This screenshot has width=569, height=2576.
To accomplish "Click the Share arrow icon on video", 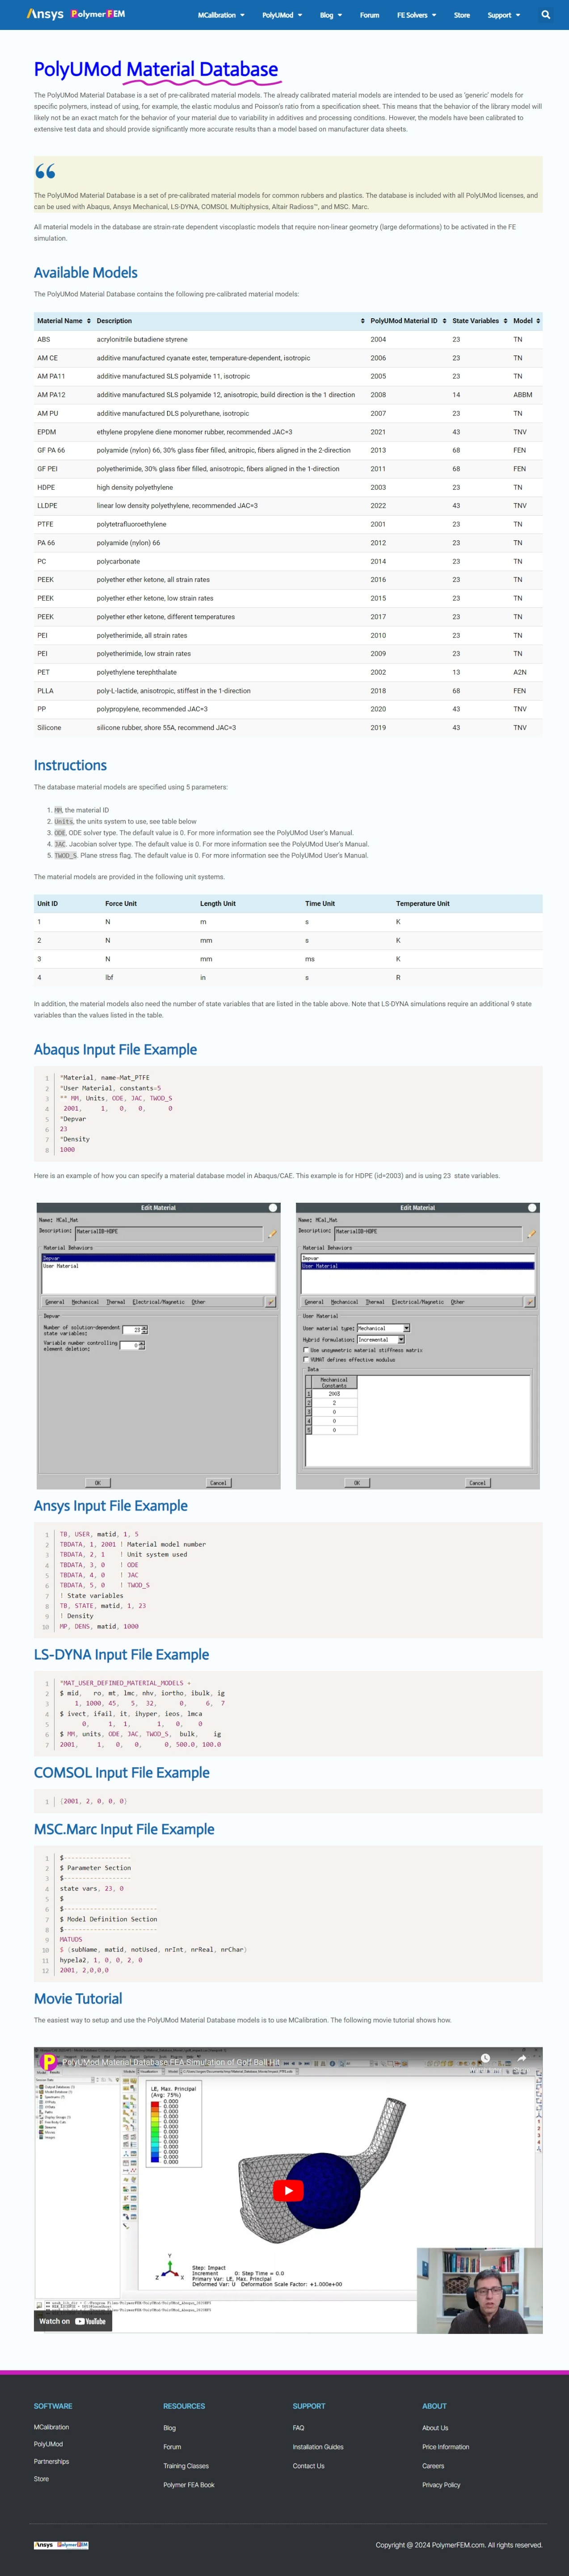I will coord(521,2059).
